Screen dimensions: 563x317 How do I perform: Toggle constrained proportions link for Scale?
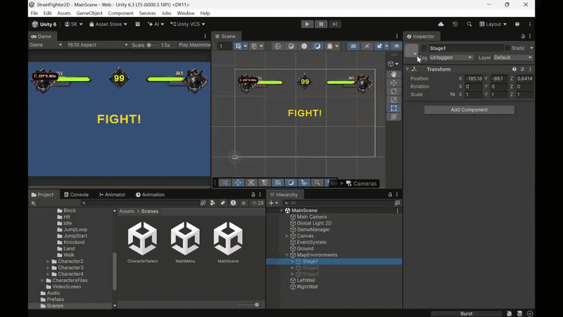pyautogui.click(x=453, y=94)
